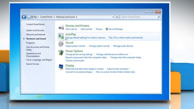Click the Devices and Printers icon
The width and height of the screenshot is (194, 109).
[x=61, y=27]
